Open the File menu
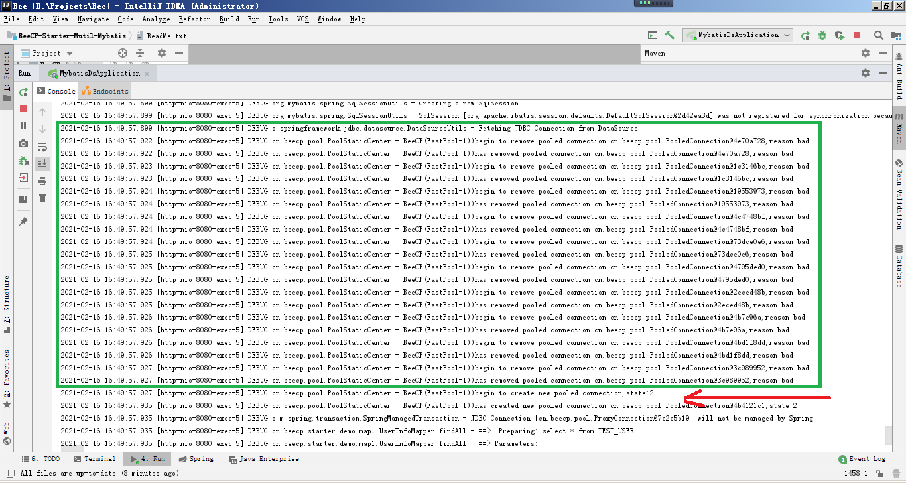Screen dimensions: 906x483 [x=11, y=19]
